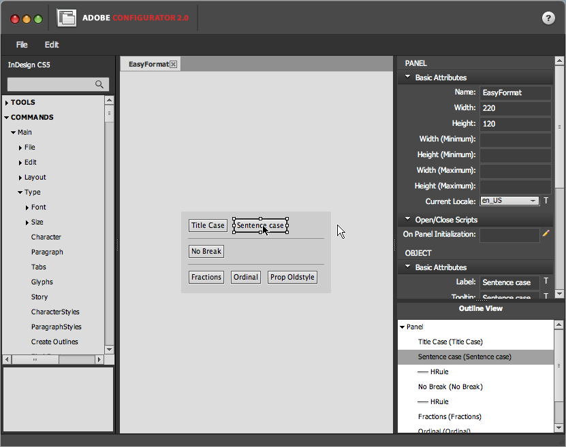Expand the Size tree node
The height and width of the screenshot is (447, 566).
pos(27,222)
